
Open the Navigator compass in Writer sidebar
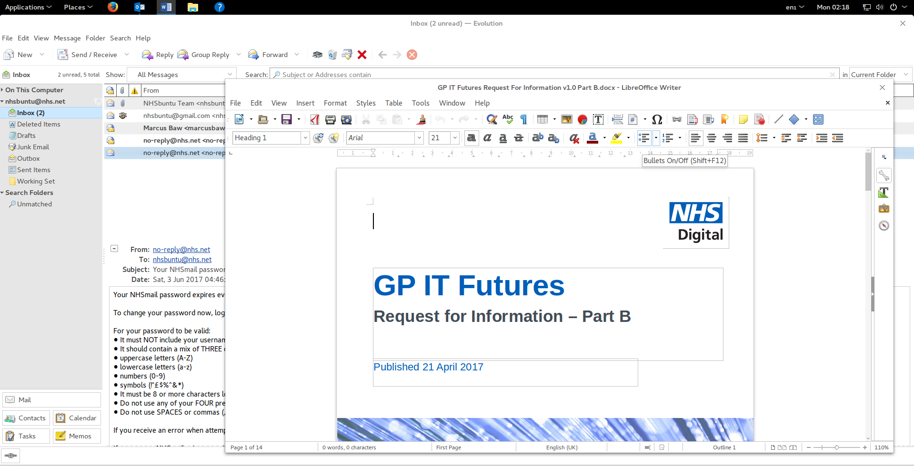[884, 225]
